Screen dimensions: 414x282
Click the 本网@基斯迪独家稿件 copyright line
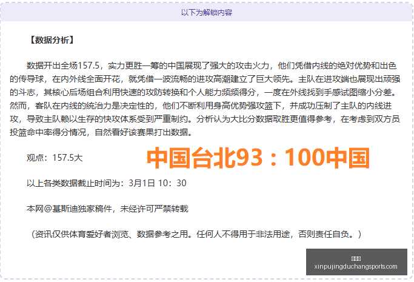[x=107, y=209]
